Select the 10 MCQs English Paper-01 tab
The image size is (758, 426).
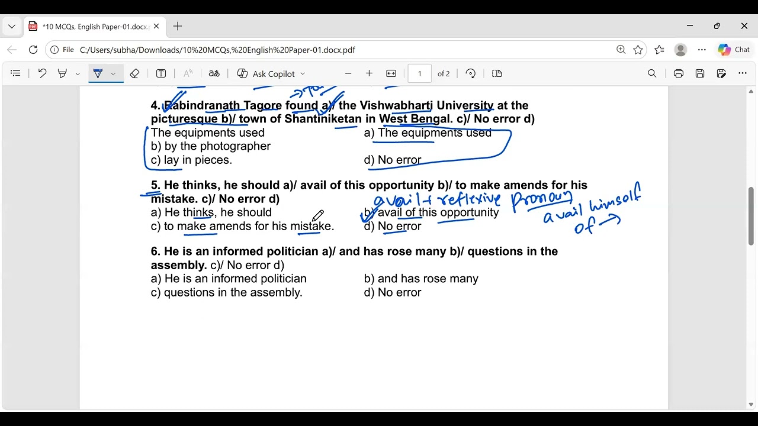(95, 27)
